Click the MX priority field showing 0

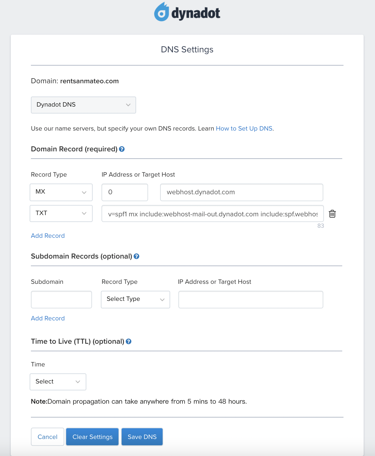[125, 192]
